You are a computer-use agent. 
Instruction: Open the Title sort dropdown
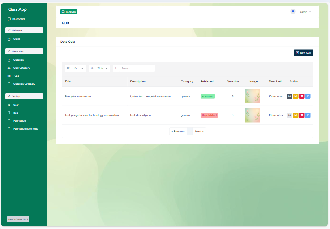coord(99,68)
